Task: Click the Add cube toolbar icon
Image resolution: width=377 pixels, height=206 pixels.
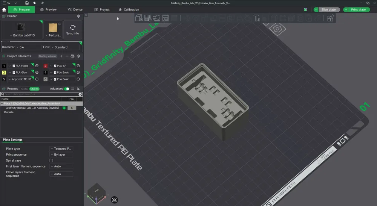Action: pyautogui.click(x=139, y=18)
